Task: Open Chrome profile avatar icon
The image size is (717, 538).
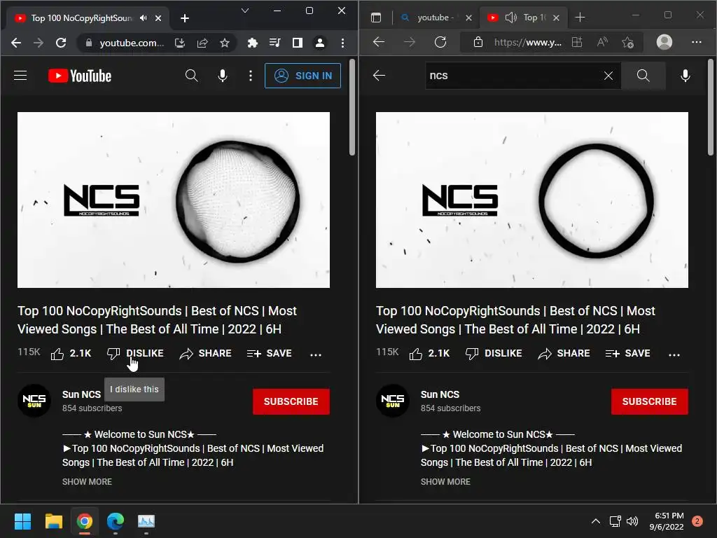Action: (320, 43)
